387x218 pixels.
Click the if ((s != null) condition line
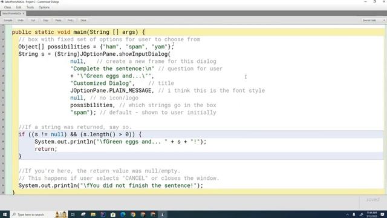[80, 134]
